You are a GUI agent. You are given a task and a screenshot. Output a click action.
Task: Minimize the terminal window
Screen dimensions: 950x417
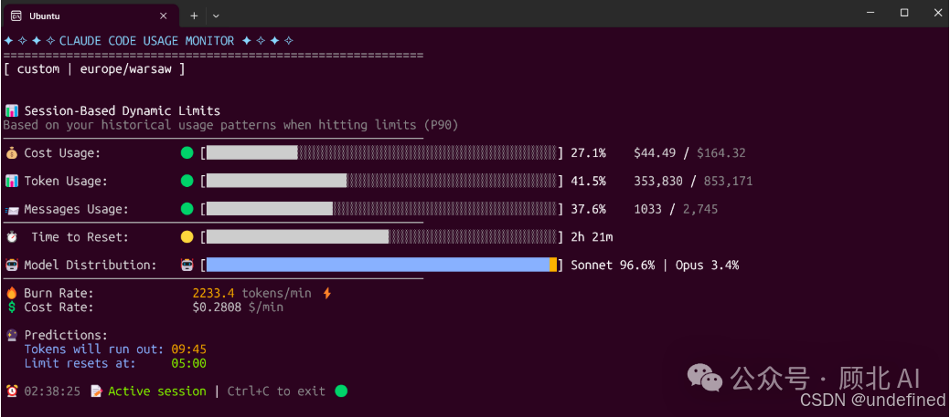[x=870, y=13]
